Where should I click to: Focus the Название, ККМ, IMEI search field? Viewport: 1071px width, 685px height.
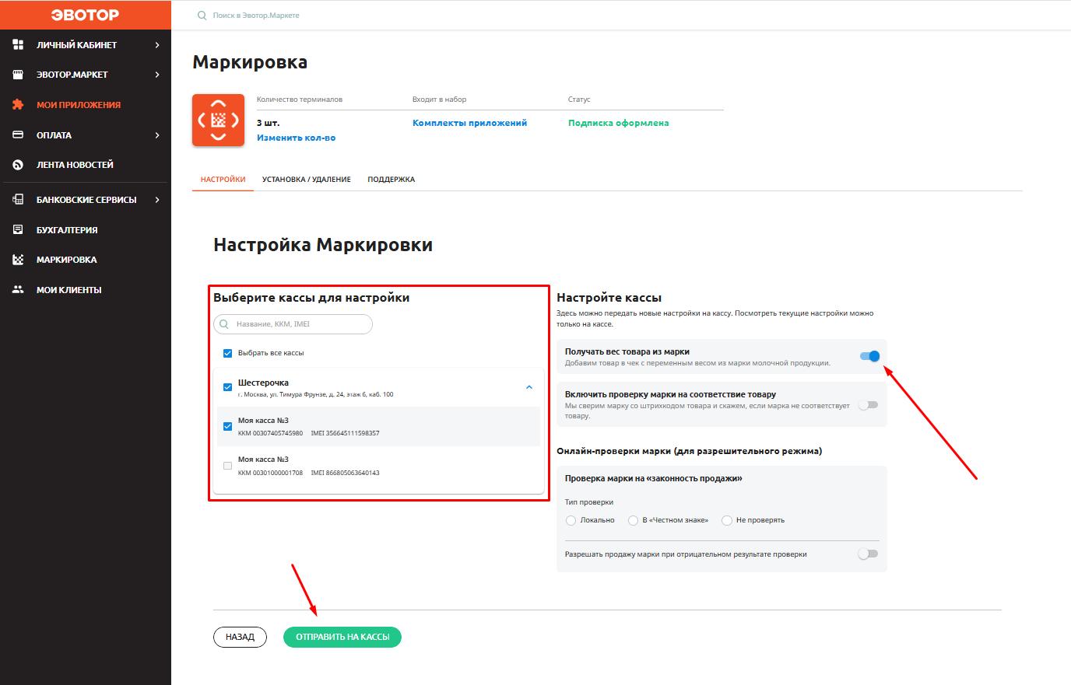293,324
